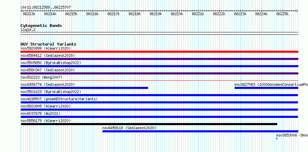308x152 pixels.
Task: Click the 86215k ruler tick label
Action: click(x=71, y=14)
